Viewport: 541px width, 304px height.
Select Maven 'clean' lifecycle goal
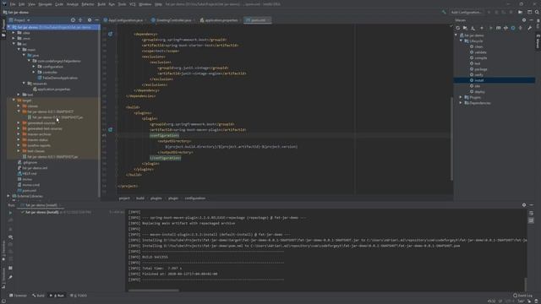(x=478, y=46)
